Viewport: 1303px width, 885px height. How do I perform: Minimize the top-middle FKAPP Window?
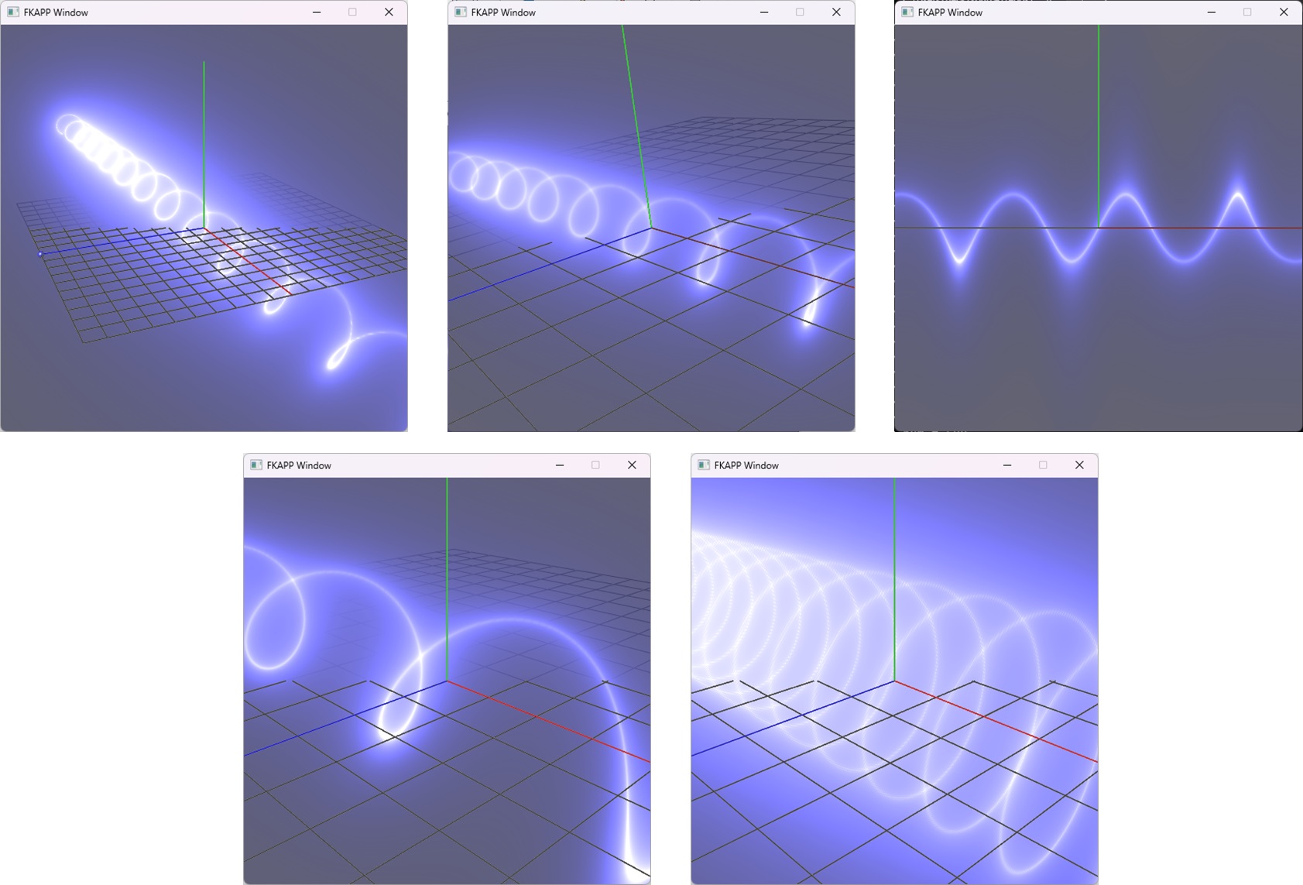(764, 12)
